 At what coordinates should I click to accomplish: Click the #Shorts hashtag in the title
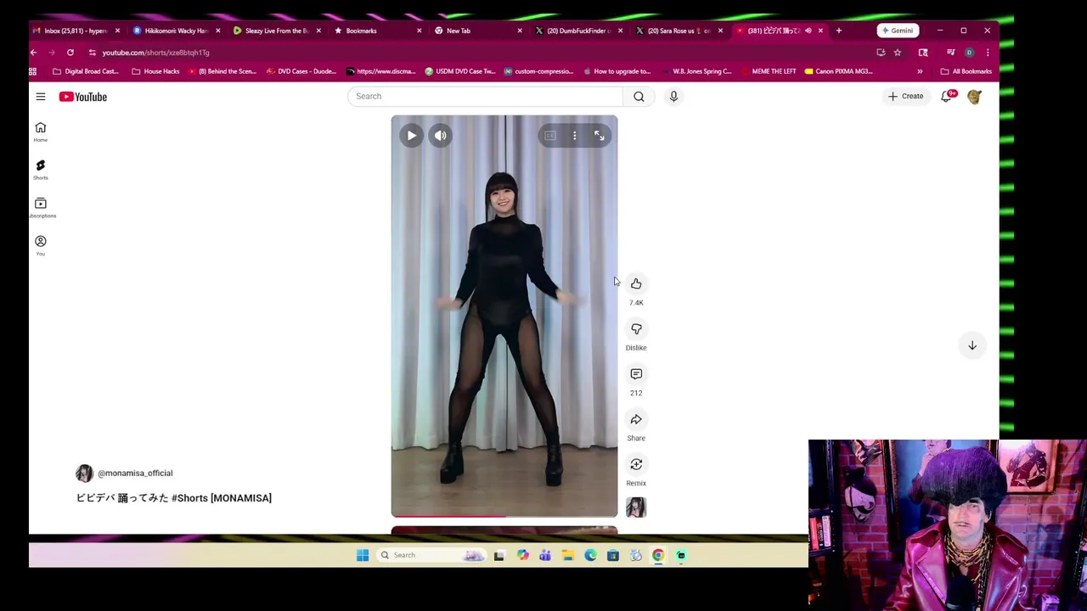189,498
